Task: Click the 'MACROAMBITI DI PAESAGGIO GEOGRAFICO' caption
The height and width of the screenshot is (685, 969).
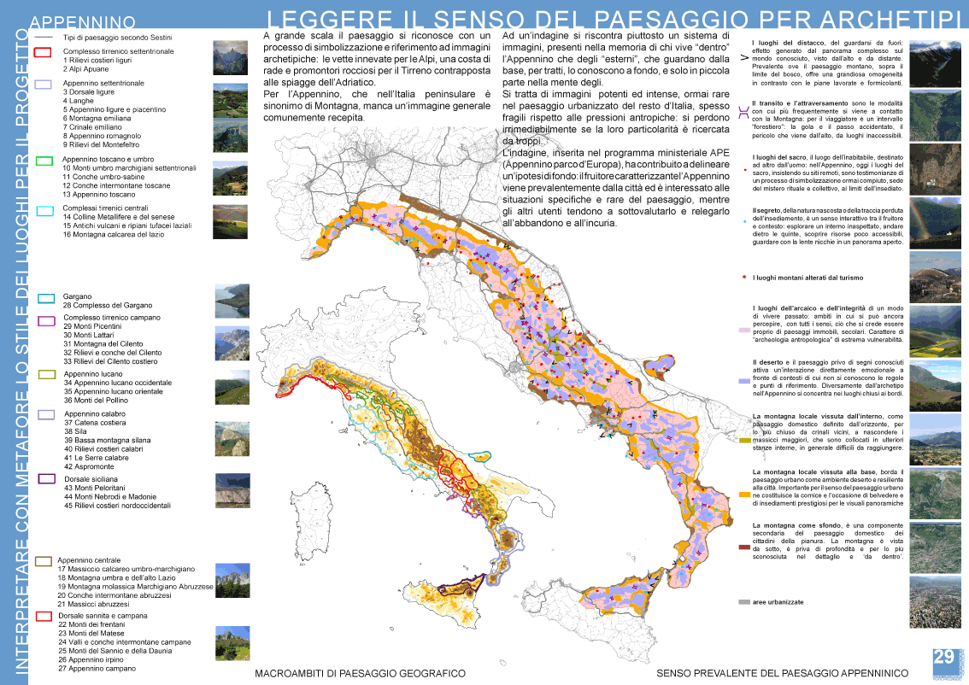Action: pos(360,674)
